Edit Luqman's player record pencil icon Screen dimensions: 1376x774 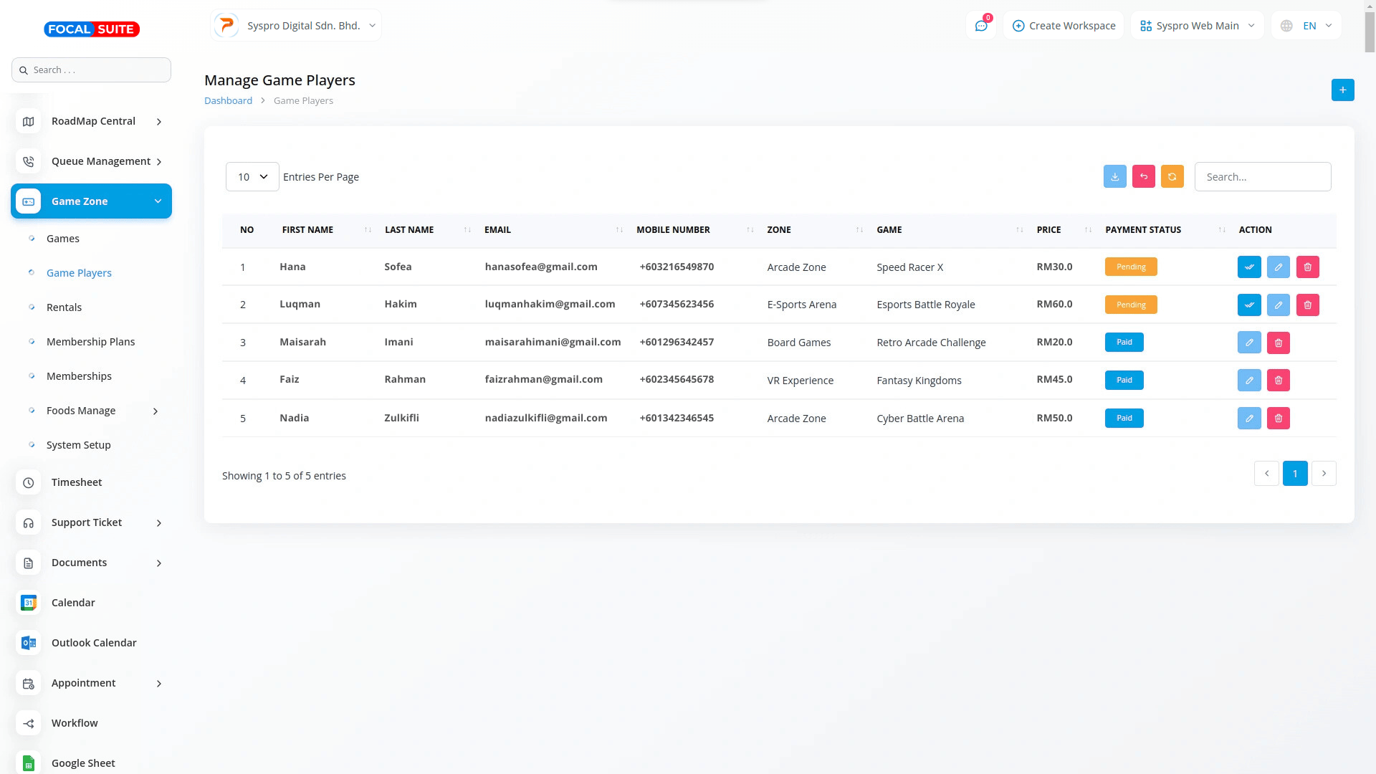(1278, 305)
